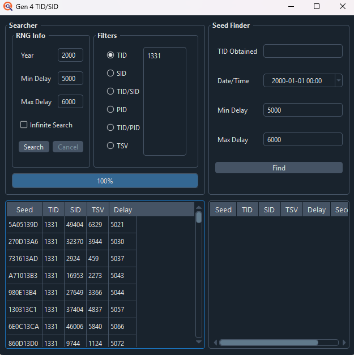Image resolution: width=354 pixels, height=355 pixels.
Task: Click TSV cell 4837
Action: pos(97,310)
